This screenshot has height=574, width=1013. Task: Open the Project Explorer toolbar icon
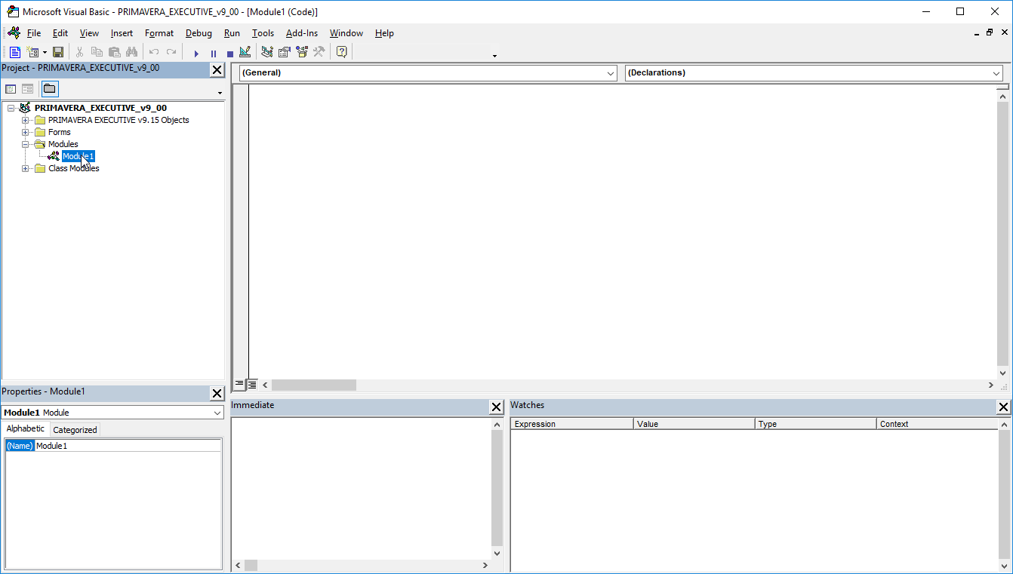pos(266,53)
